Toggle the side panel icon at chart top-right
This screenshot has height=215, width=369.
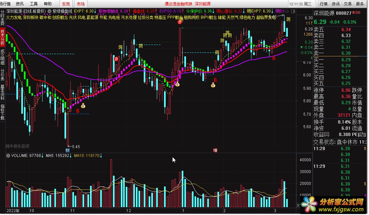click(x=293, y=11)
